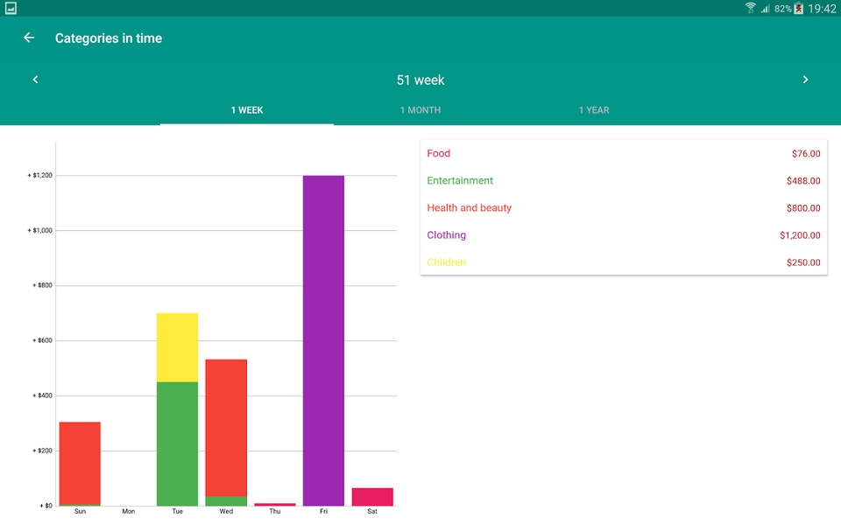841x525 pixels.
Task: Click the 'Mon' day label on chart
Action: coord(128,512)
